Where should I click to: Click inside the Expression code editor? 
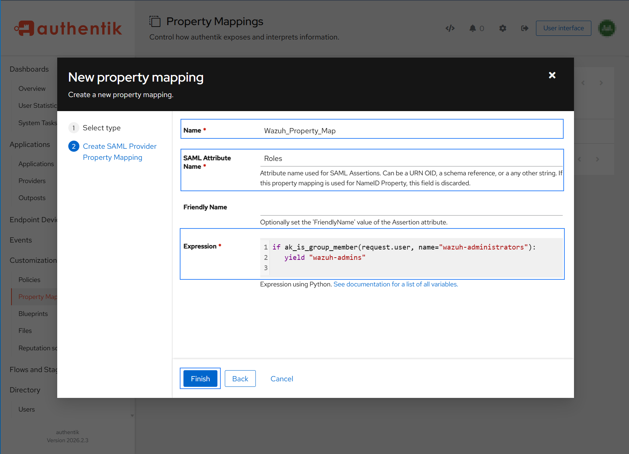click(x=411, y=258)
